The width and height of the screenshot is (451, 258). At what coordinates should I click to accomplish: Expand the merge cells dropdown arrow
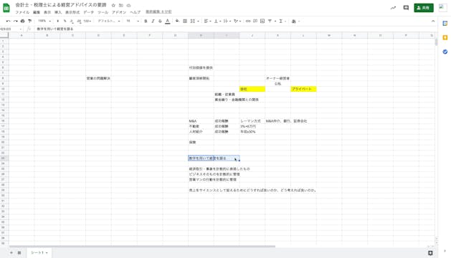(x=198, y=21)
